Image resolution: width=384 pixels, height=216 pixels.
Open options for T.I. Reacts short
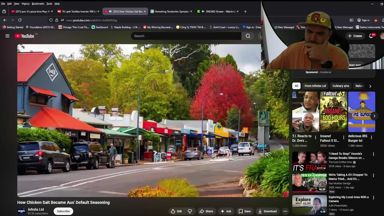pos(315,137)
